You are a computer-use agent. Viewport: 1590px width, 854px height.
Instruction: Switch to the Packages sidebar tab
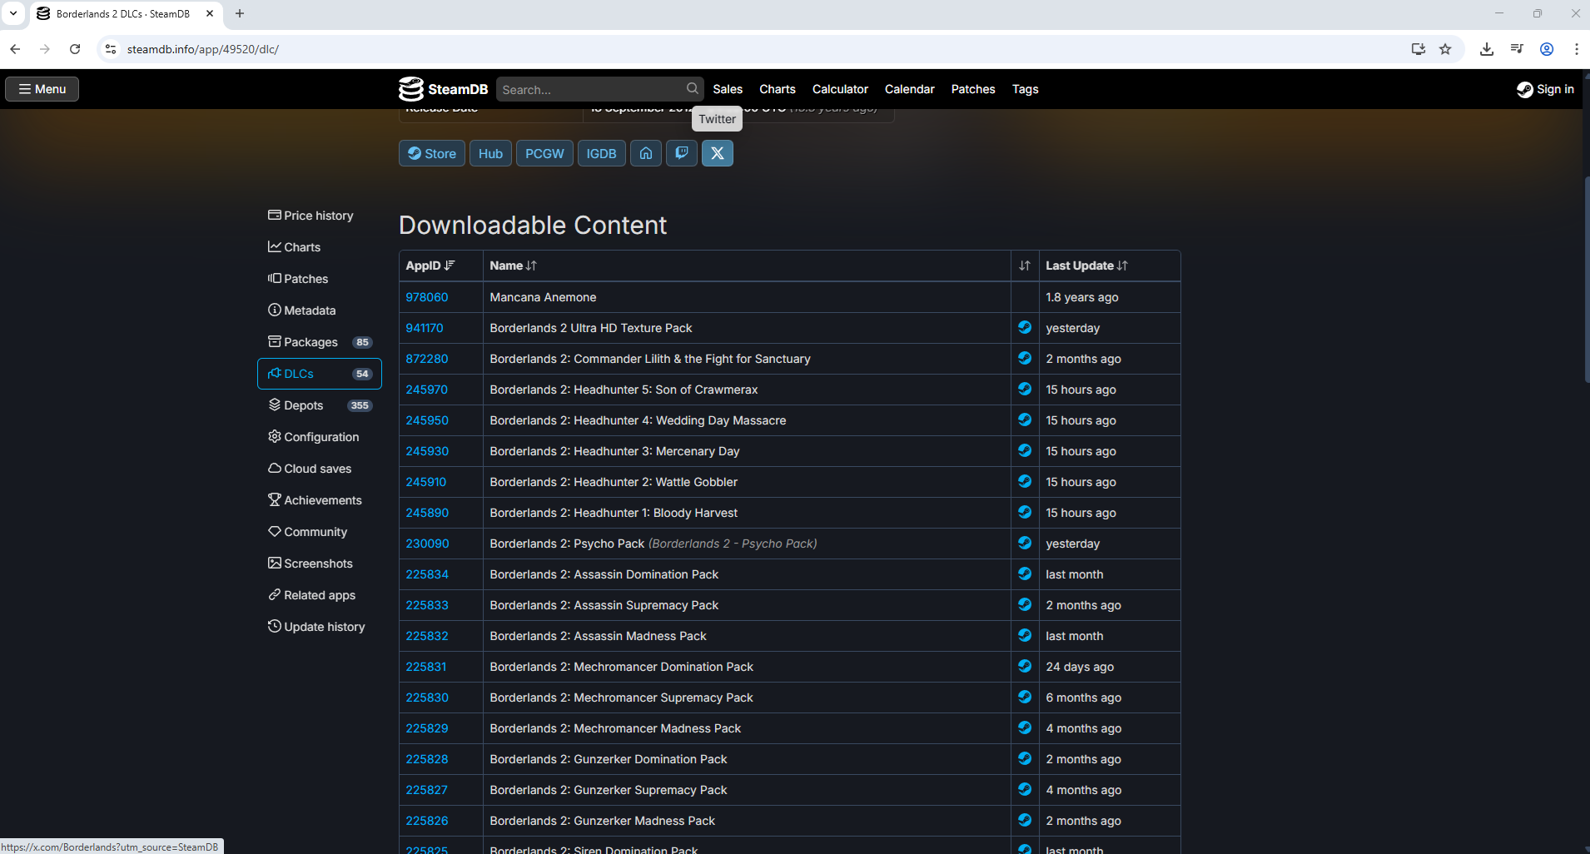coord(320,342)
